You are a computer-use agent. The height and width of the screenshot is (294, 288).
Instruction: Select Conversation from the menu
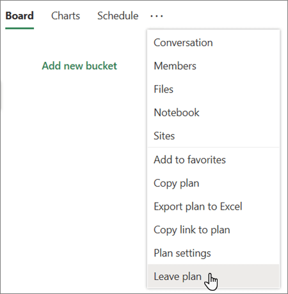click(x=213, y=43)
